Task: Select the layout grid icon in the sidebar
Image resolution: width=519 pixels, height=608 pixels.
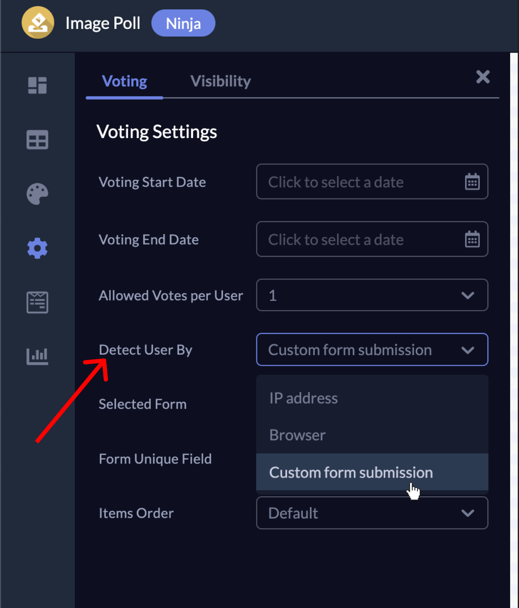Action: click(37, 140)
